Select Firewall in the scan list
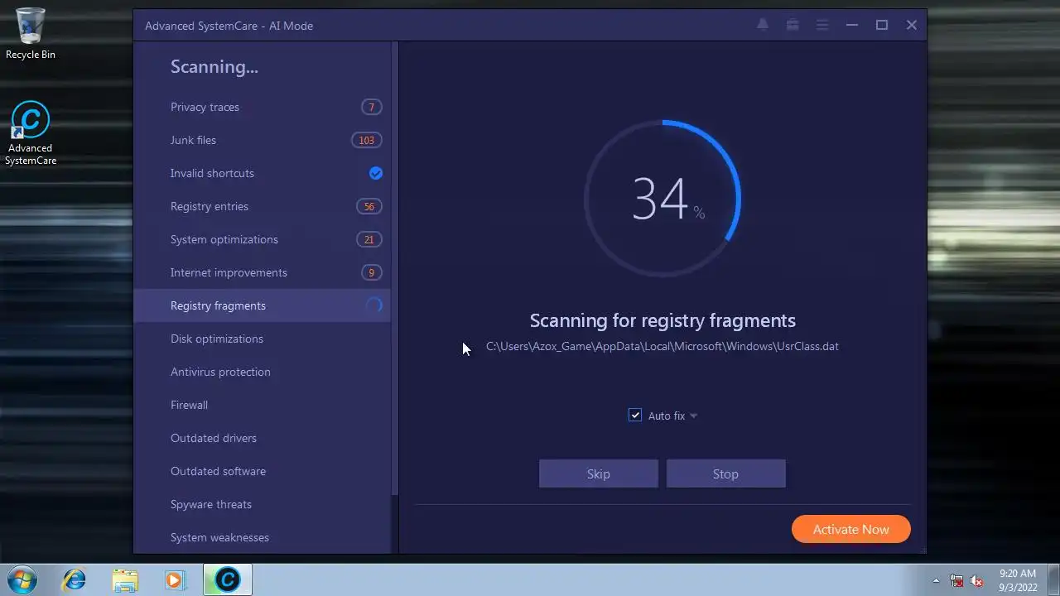 [x=262, y=405]
